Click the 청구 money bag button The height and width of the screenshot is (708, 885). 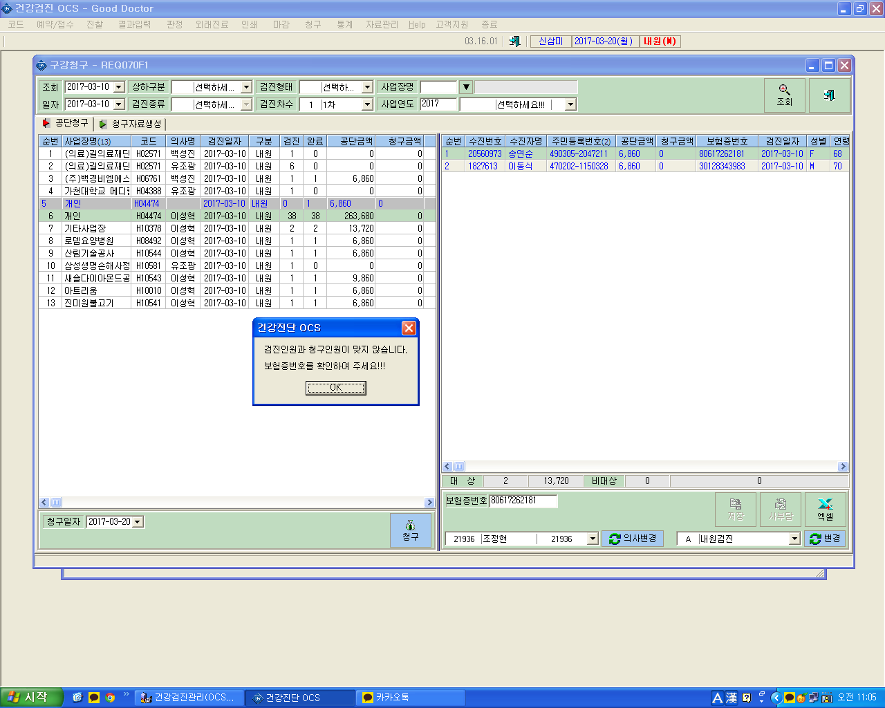pyautogui.click(x=410, y=530)
